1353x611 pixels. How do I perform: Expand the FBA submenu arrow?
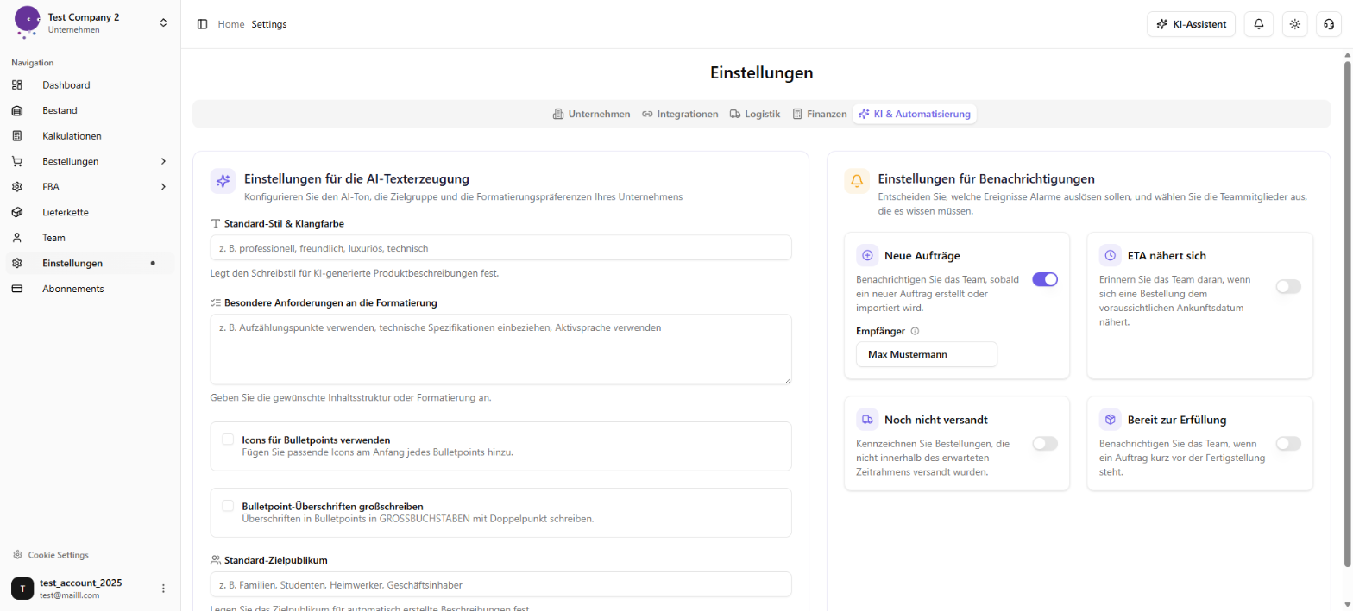pyautogui.click(x=163, y=187)
